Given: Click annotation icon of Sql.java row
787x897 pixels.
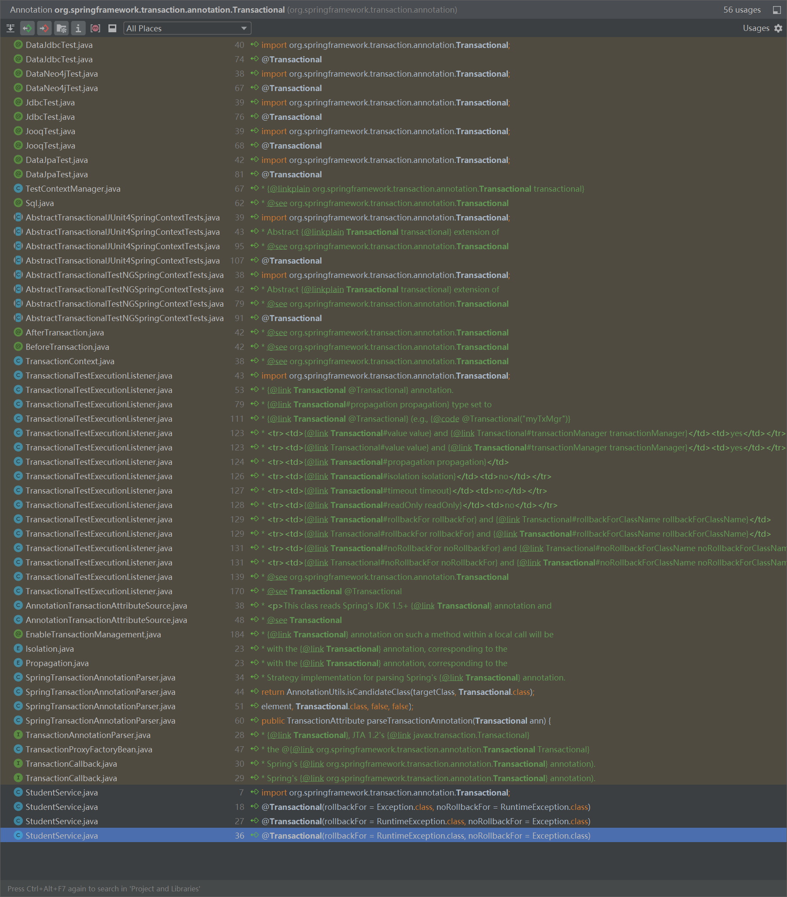Looking at the screenshot, I should pos(18,203).
